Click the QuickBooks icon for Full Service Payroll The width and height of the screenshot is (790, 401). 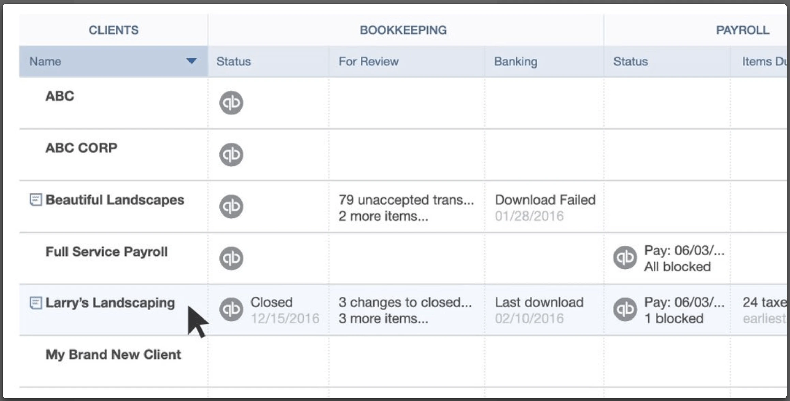pos(231,258)
